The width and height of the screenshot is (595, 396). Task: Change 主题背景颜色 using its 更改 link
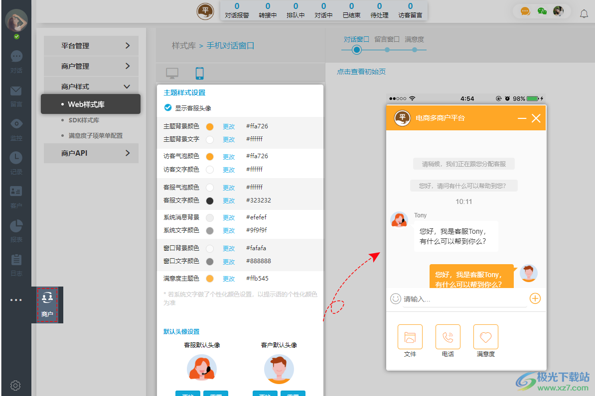click(228, 126)
